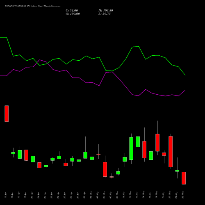
Task: Click the 14 May date label
Action: pyautogui.click(x=143, y=195)
